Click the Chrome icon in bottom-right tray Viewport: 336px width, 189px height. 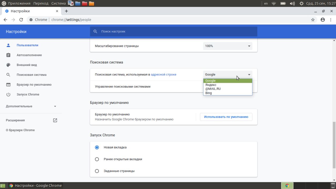pos(287,186)
